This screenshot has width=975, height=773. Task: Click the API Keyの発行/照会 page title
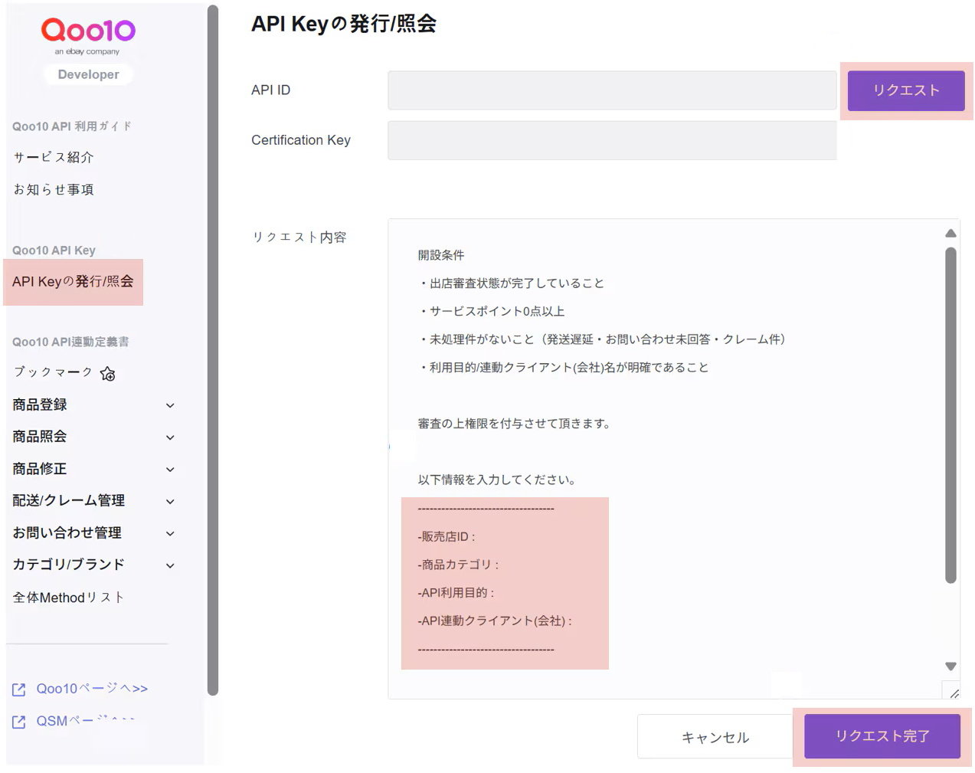[344, 24]
